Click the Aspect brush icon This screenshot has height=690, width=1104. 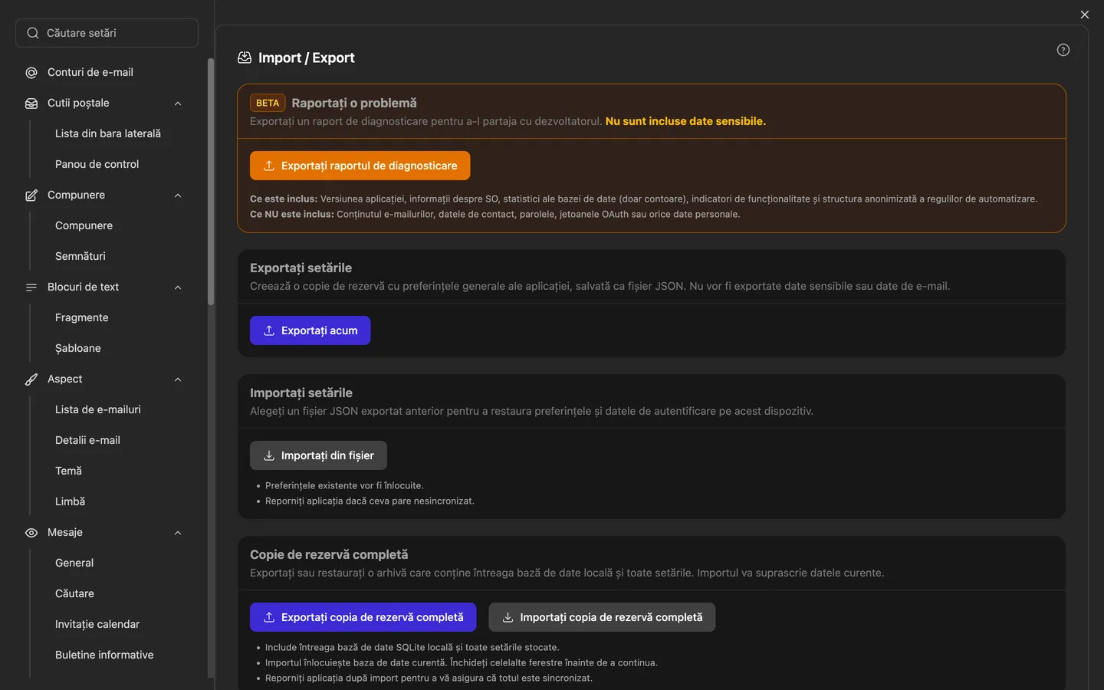tap(31, 379)
